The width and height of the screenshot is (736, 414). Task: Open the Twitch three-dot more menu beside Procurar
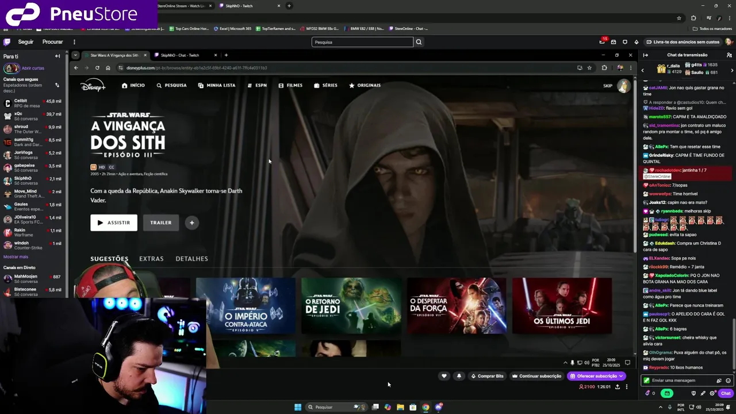74,42
